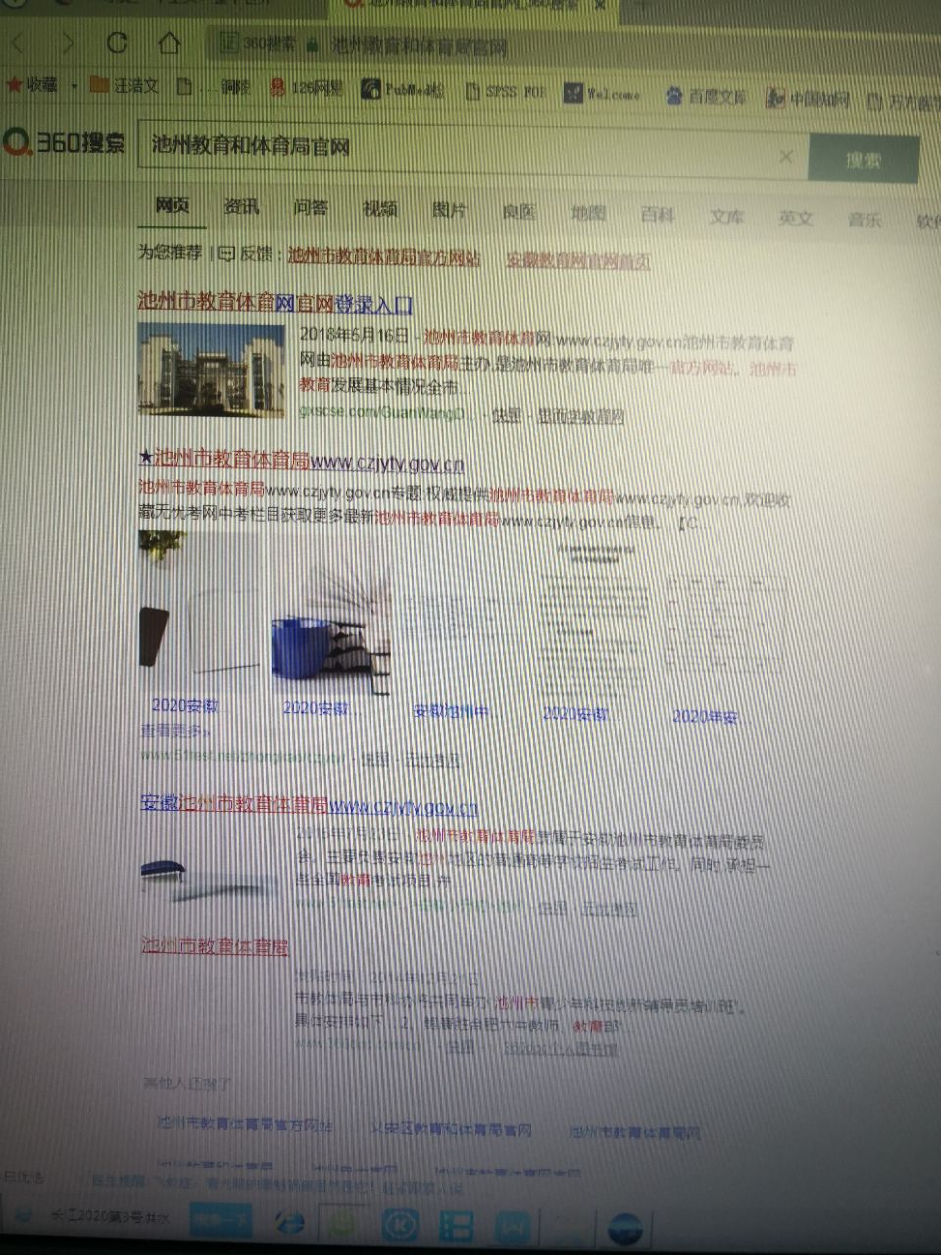Image resolution: width=941 pixels, height=1255 pixels.
Task: Click the search box containing 池州教育和体育局官网
Action: point(472,150)
